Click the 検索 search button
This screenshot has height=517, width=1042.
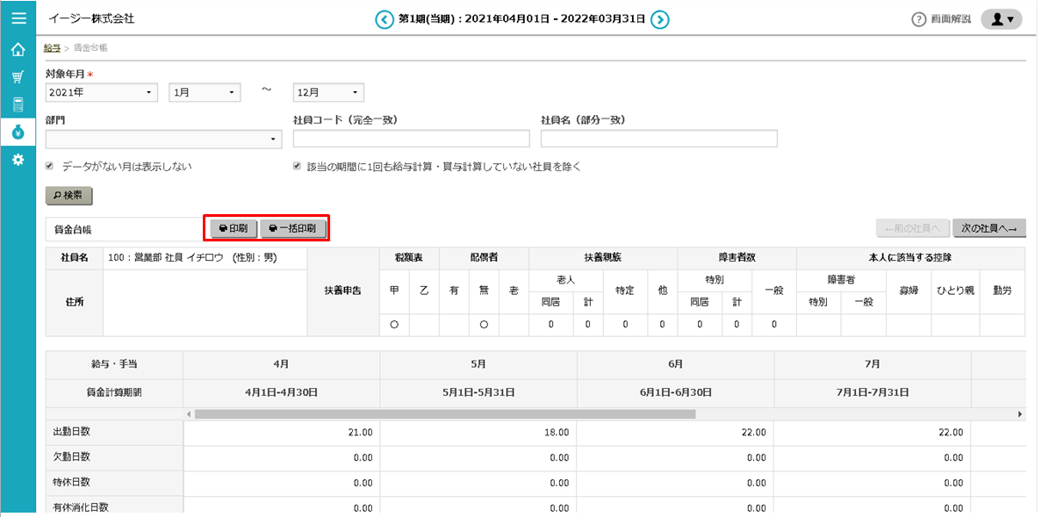(x=68, y=195)
